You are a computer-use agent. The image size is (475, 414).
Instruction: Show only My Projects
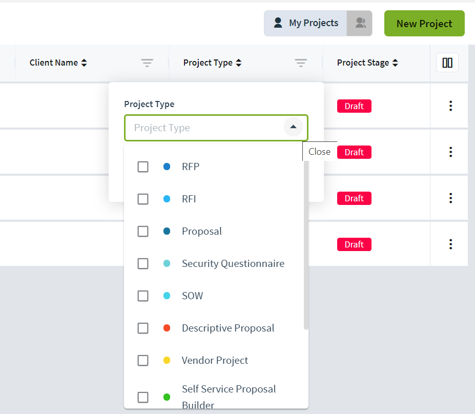click(306, 23)
